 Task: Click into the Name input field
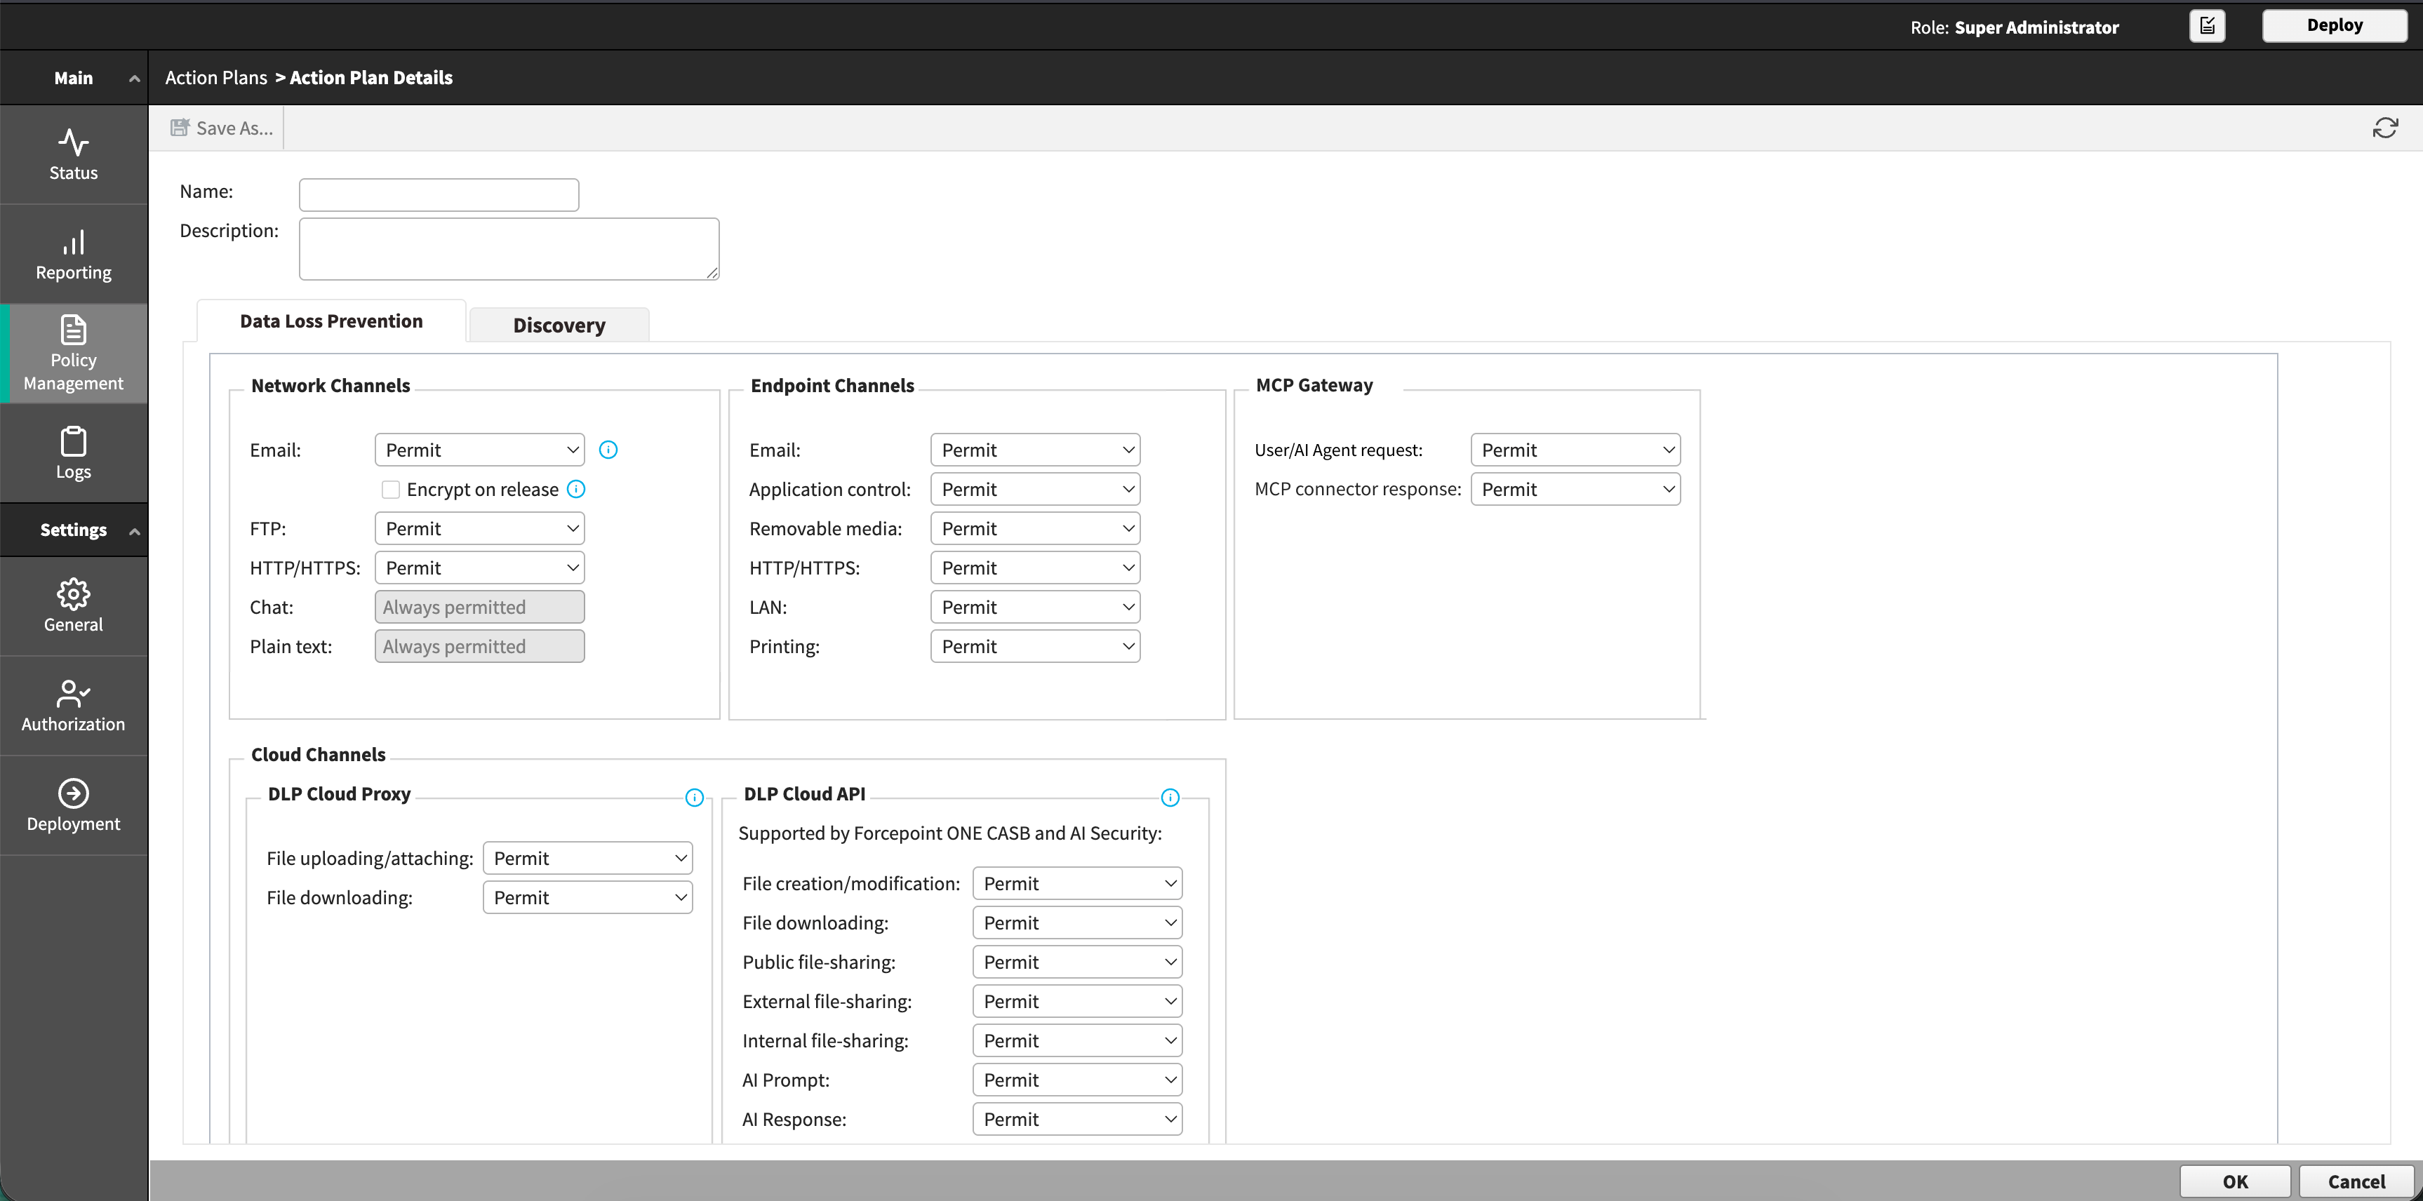(439, 195)
